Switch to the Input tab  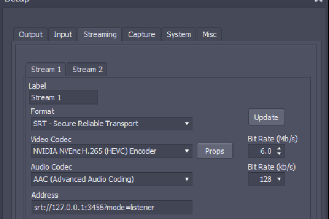pos(63,34)
